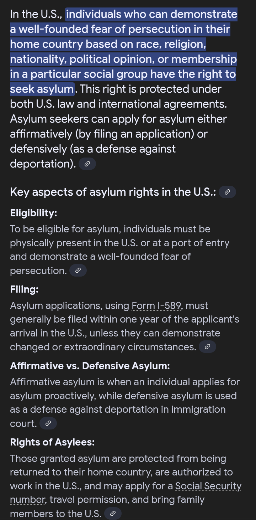Image resolution: width=256 pixels, height=520 pixels.
Task: Click the highlighted asylum definition text
Action: point(124,52)
